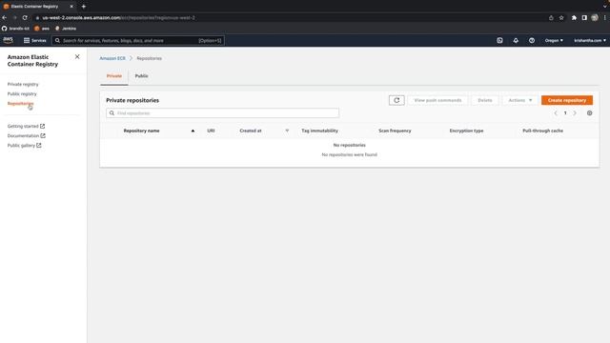Image resolution: width=610 pixels, height=343 pixels.
Task: Switch to the Private tab
Action: pyautogui.click(x=114, y=76)
